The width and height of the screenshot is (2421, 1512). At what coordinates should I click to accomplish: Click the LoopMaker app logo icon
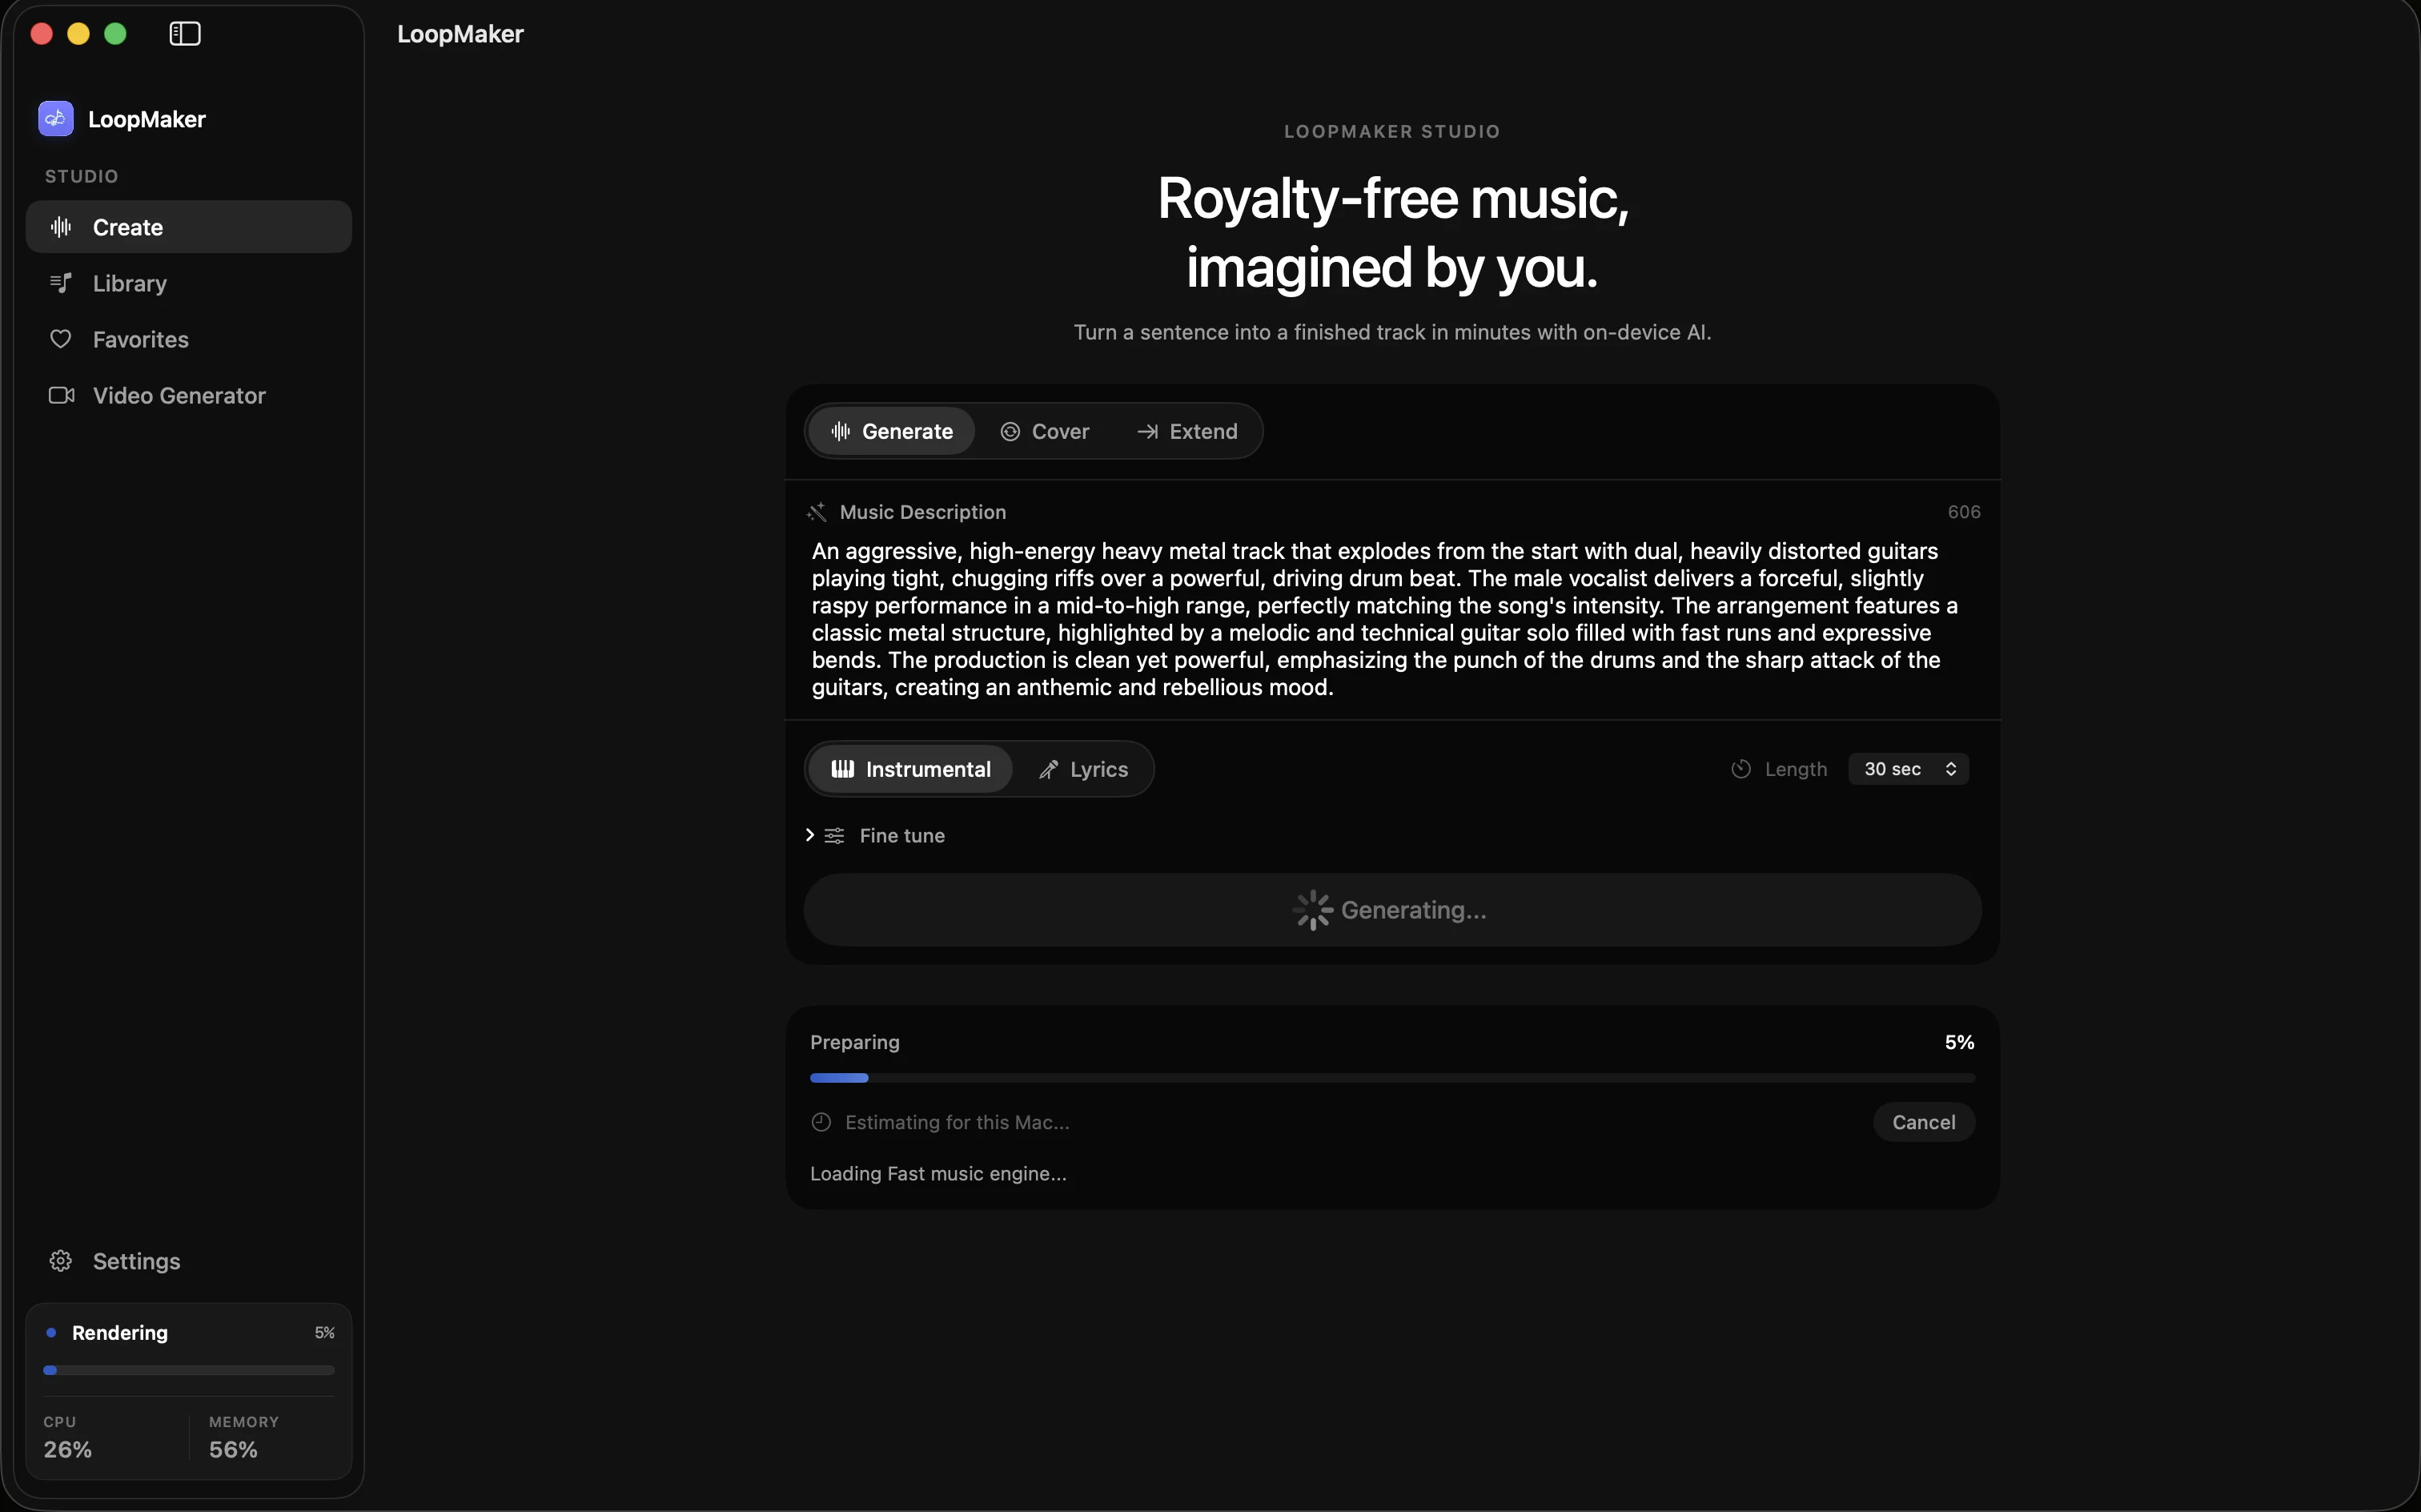(56, 119)
